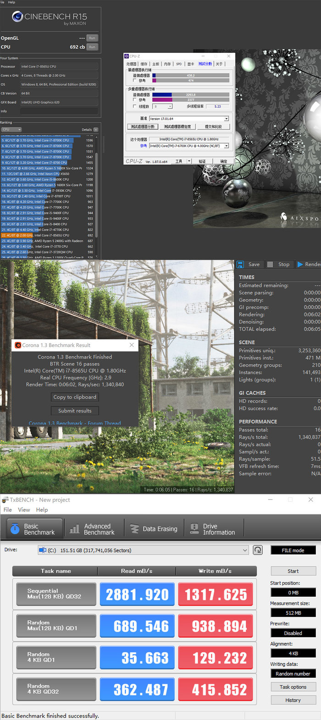Click the Measurement size 512 MB field

pyautogui.click(x=293, y=612)
